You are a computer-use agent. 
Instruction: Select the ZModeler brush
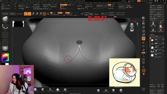coord(65,90)
